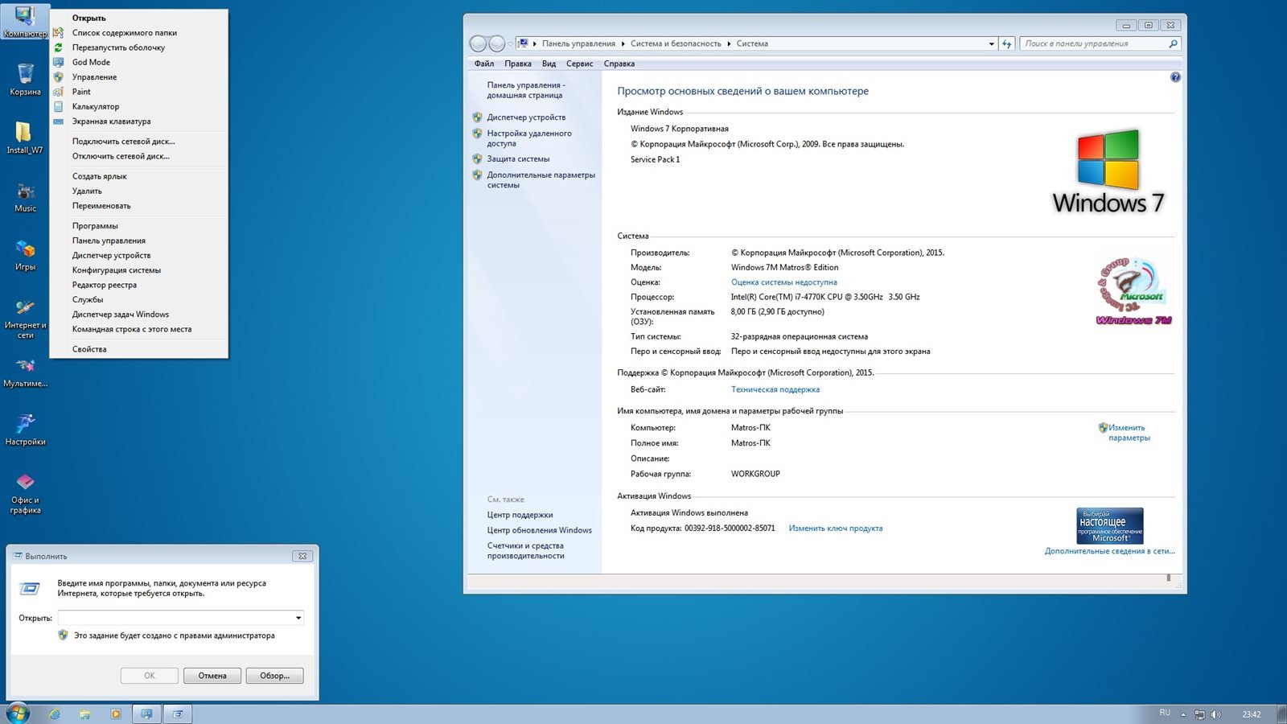Image resolution: width=1287 pixels, height=724 pixels.
Task: Expand the Система и безопасность breadcrumb arrow
Action: click(729, 43)
